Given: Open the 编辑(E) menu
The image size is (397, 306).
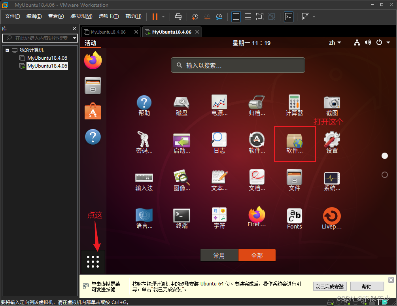Looking at the screenshot, I should point(34,16).
